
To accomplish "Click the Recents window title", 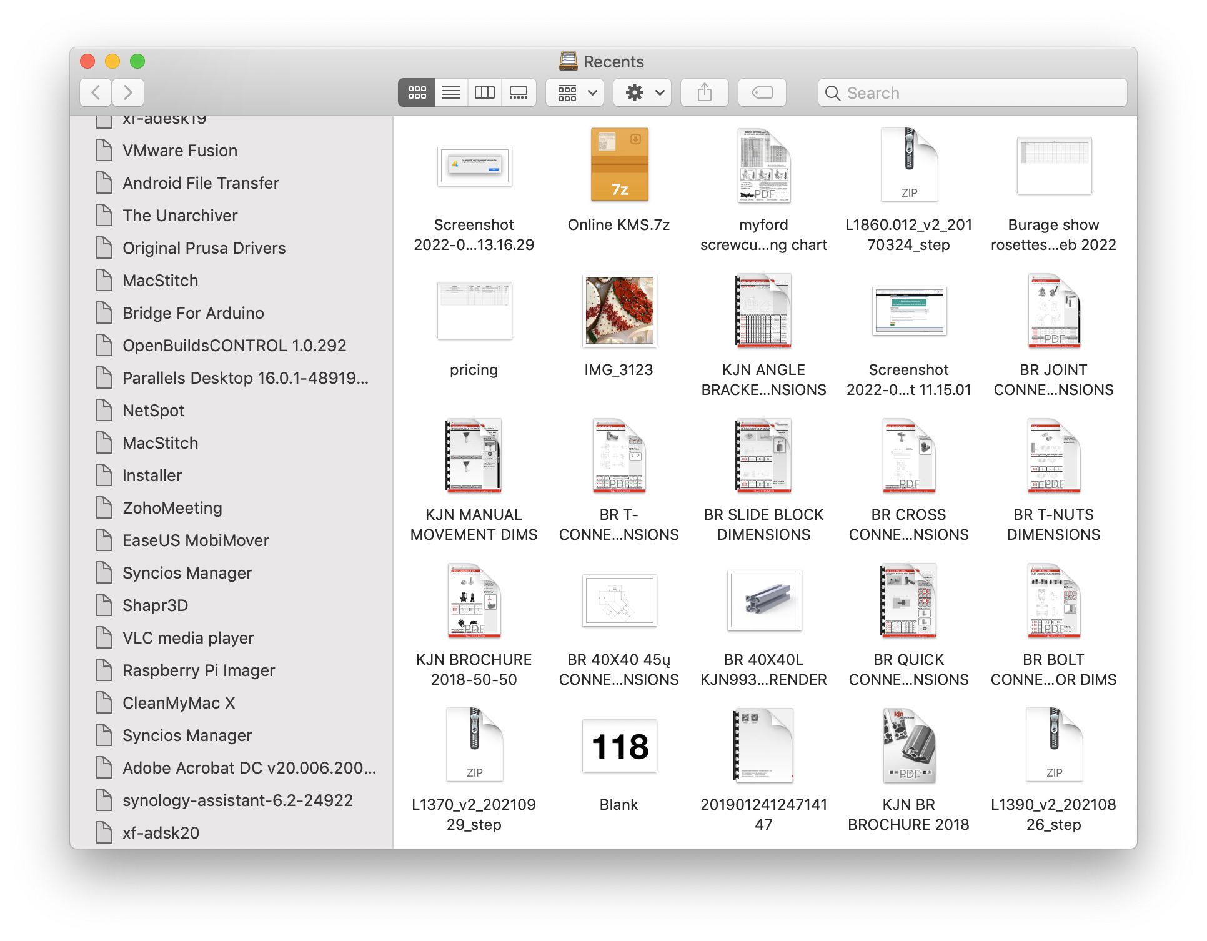I will 613,62.
